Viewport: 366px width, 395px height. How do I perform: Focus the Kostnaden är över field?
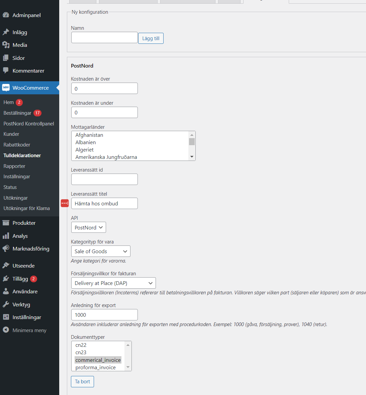tap(104, 88)
